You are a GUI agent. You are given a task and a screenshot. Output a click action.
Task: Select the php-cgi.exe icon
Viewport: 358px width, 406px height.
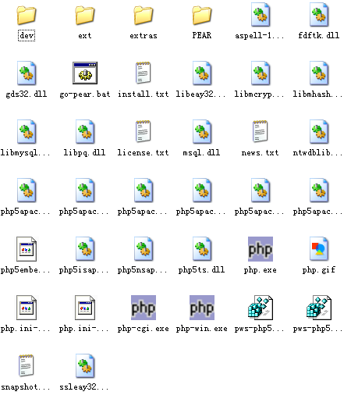[x=144, y=308]
